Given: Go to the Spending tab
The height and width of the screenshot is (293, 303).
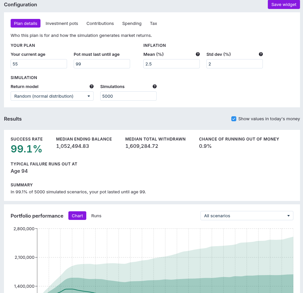Looking at the screenshot, I should click(132, 23).
